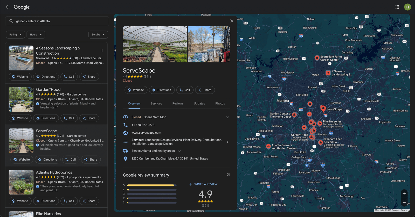Click Call button in ServeScape panel
The image size is (415, 217).
(x=185, y=90)
